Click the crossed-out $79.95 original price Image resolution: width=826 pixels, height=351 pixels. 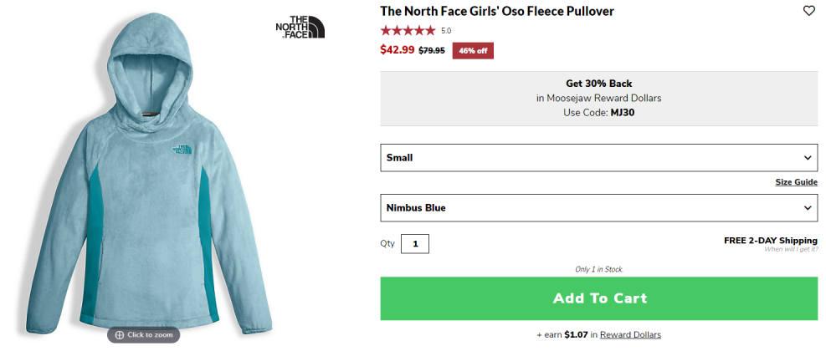tap(432, 51)
